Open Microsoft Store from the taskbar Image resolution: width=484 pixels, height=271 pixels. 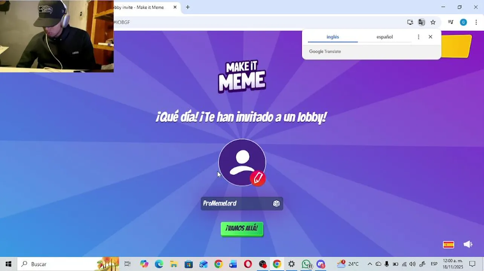188,264
